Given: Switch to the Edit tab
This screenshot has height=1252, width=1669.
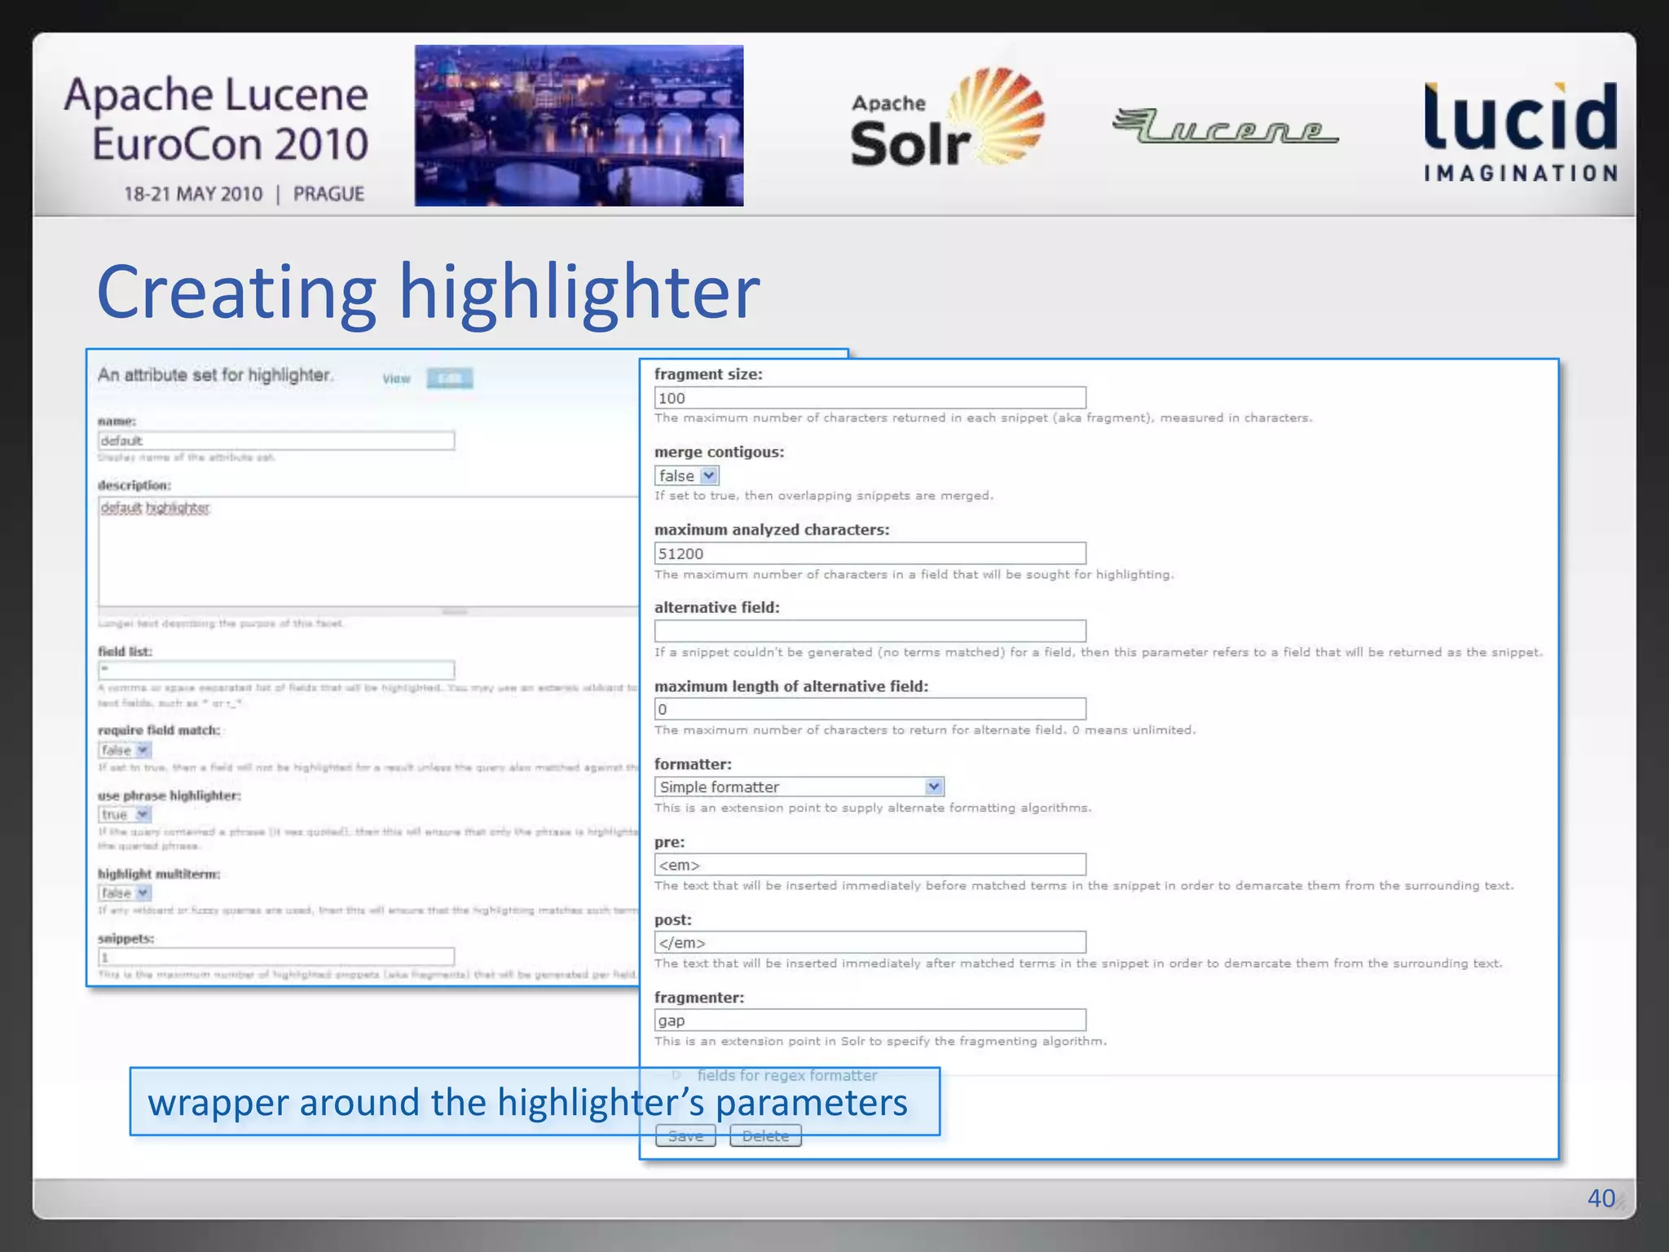Looking at the screenshot, I should tap(449, 378).
